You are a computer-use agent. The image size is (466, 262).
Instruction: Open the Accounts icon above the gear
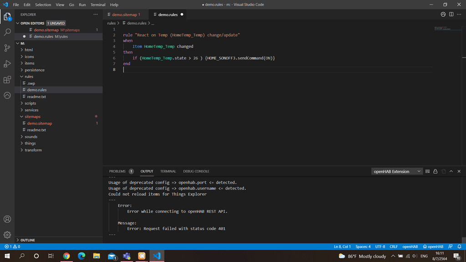tap(7, 219)
